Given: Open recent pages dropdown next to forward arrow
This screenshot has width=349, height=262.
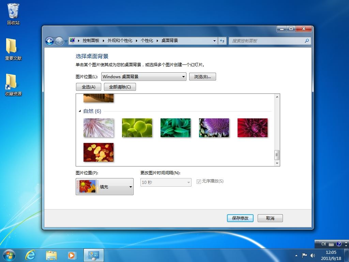Looking at the screenshot, I should click(x=66, y=41).
